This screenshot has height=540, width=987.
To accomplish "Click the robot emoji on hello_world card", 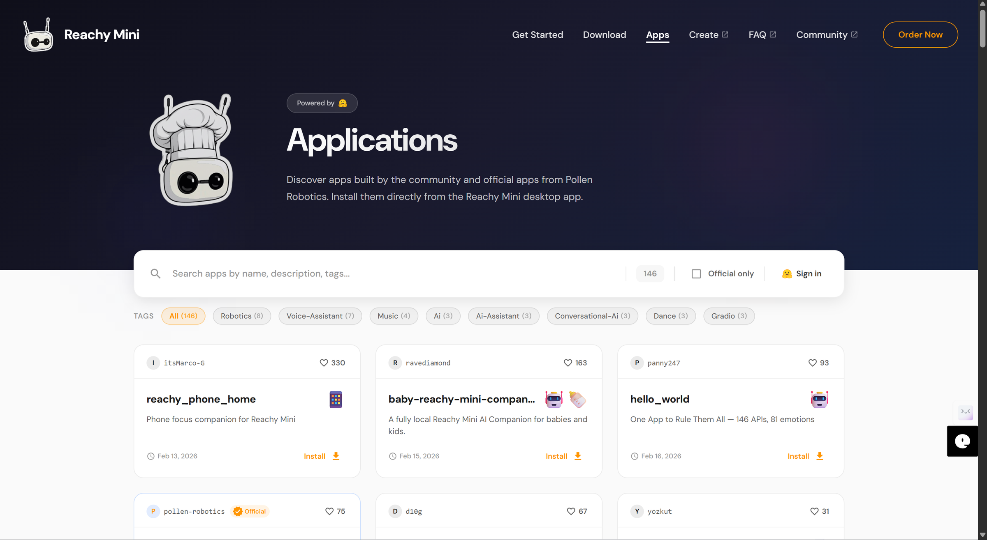I will [819, 399].
